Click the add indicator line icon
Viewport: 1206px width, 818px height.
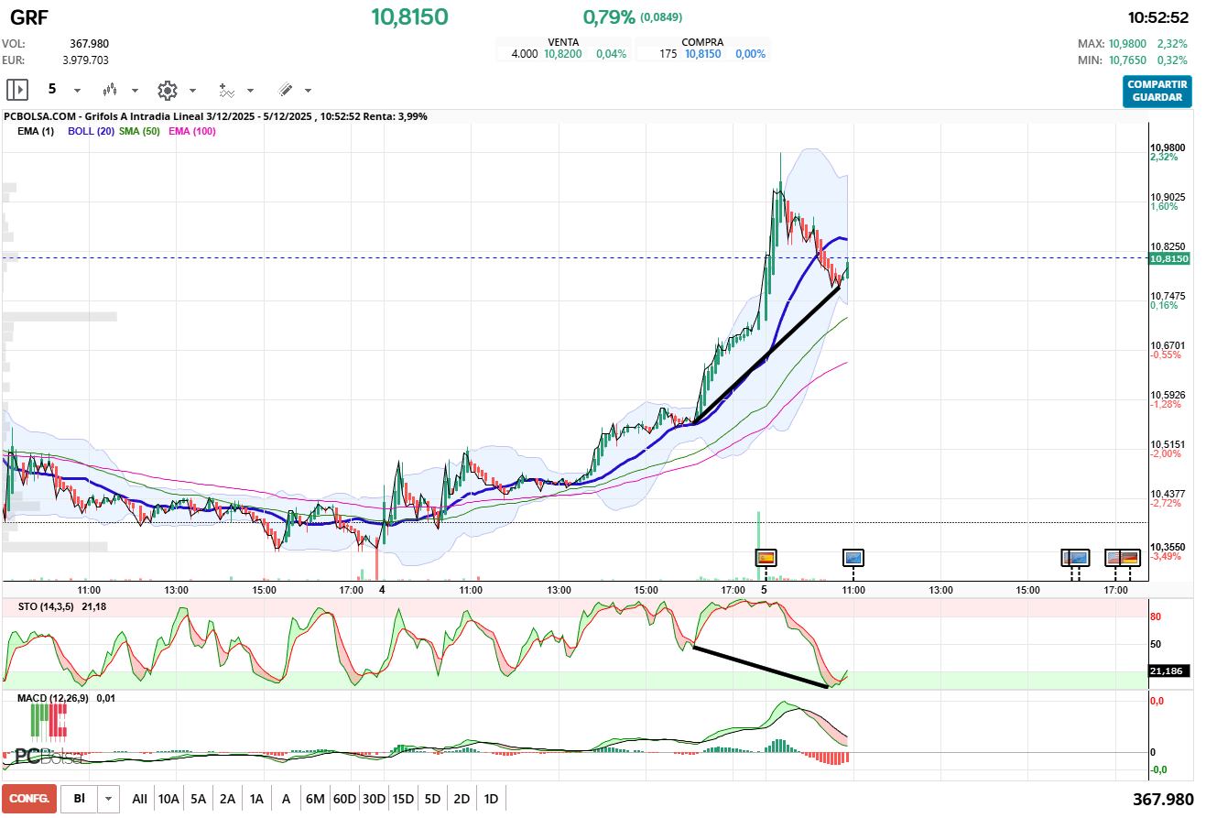click(x=226, y=90)
